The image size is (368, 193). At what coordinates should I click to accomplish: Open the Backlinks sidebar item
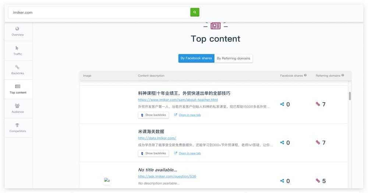[18, 70]
